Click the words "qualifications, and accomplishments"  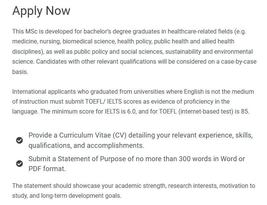point(86,146)
